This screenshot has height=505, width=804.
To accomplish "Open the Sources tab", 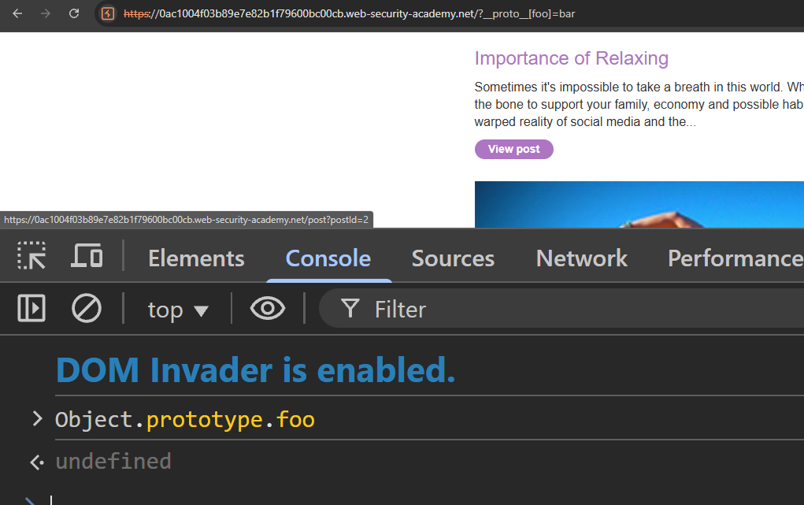I will 453,258.
